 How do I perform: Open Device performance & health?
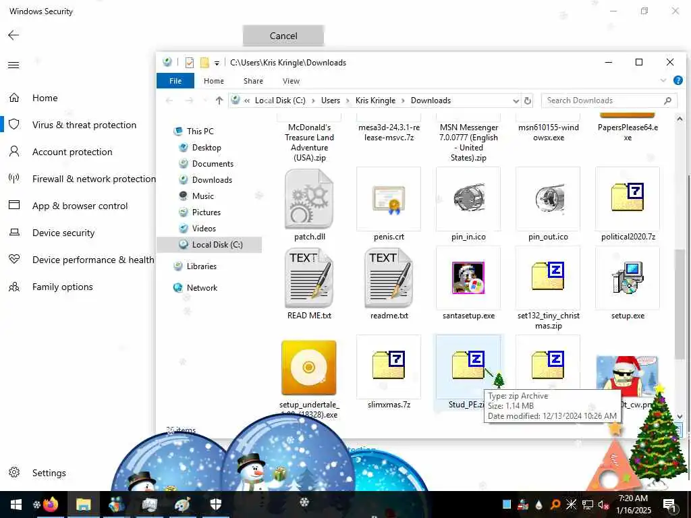93,260
